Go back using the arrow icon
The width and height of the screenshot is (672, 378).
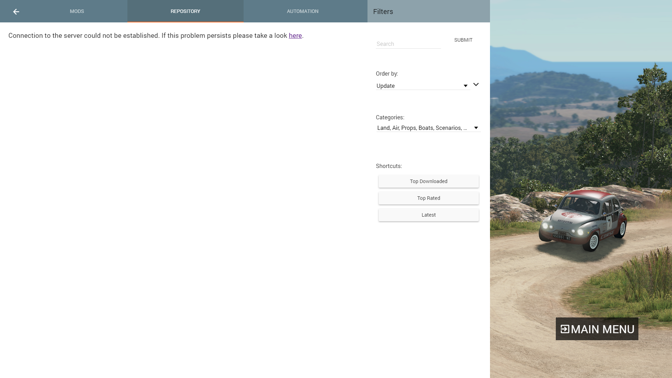[16, 12]
